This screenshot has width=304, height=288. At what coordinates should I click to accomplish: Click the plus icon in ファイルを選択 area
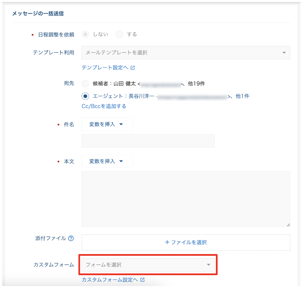click(167, 242)
